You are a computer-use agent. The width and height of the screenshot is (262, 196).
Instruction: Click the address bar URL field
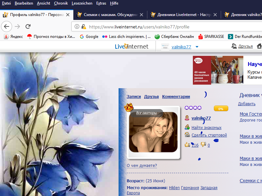pyautogui.click(x=167, y=27)
